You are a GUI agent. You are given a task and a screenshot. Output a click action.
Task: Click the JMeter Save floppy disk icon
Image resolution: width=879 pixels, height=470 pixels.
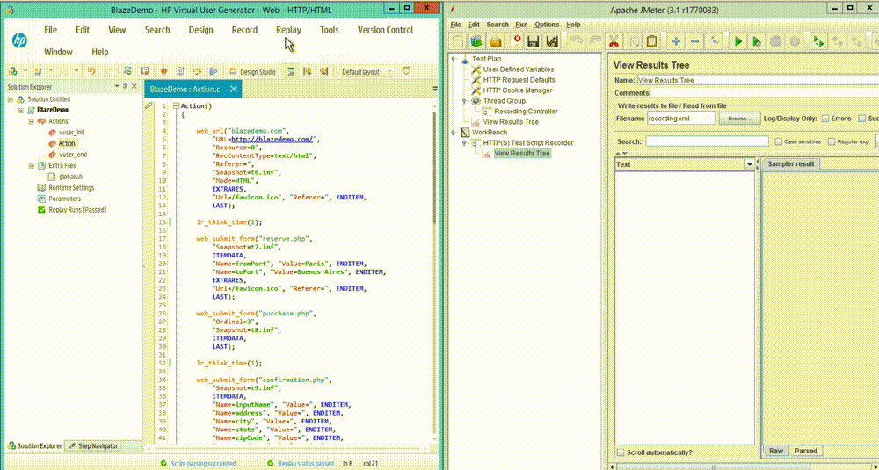click(534, 41)
